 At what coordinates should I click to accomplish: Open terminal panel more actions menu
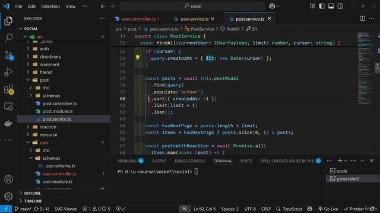tap(353, 160)
